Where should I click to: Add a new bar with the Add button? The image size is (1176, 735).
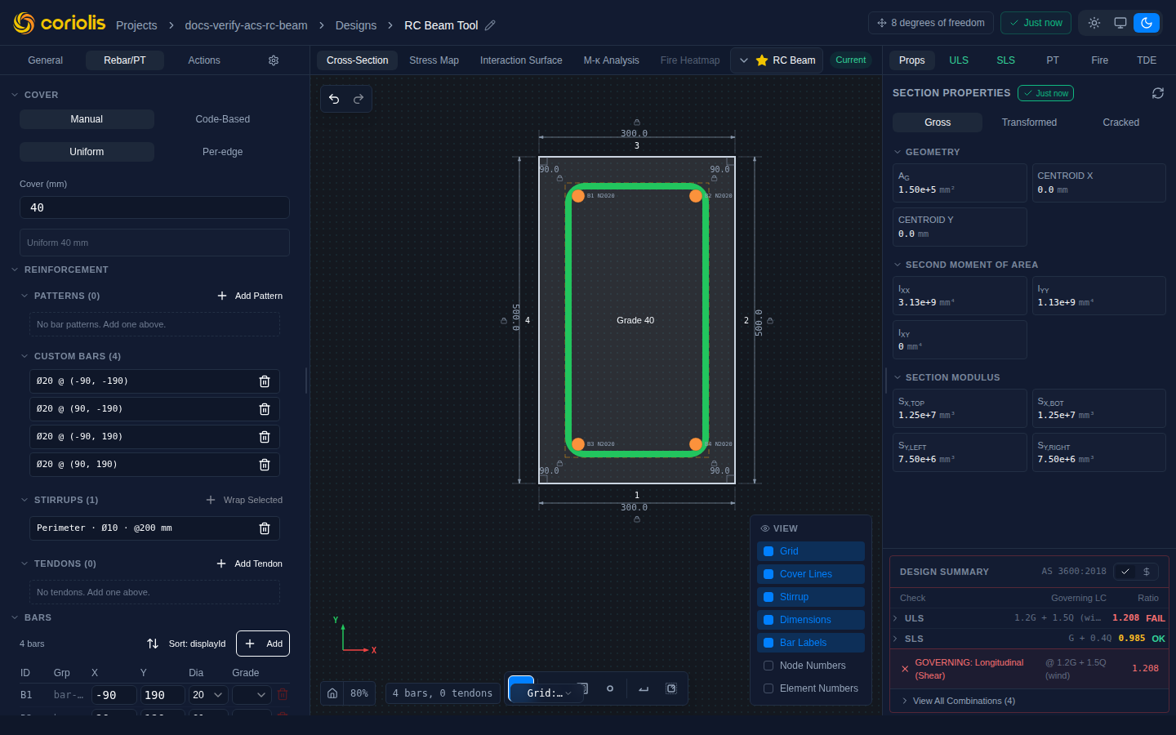(x=263, y=644)
